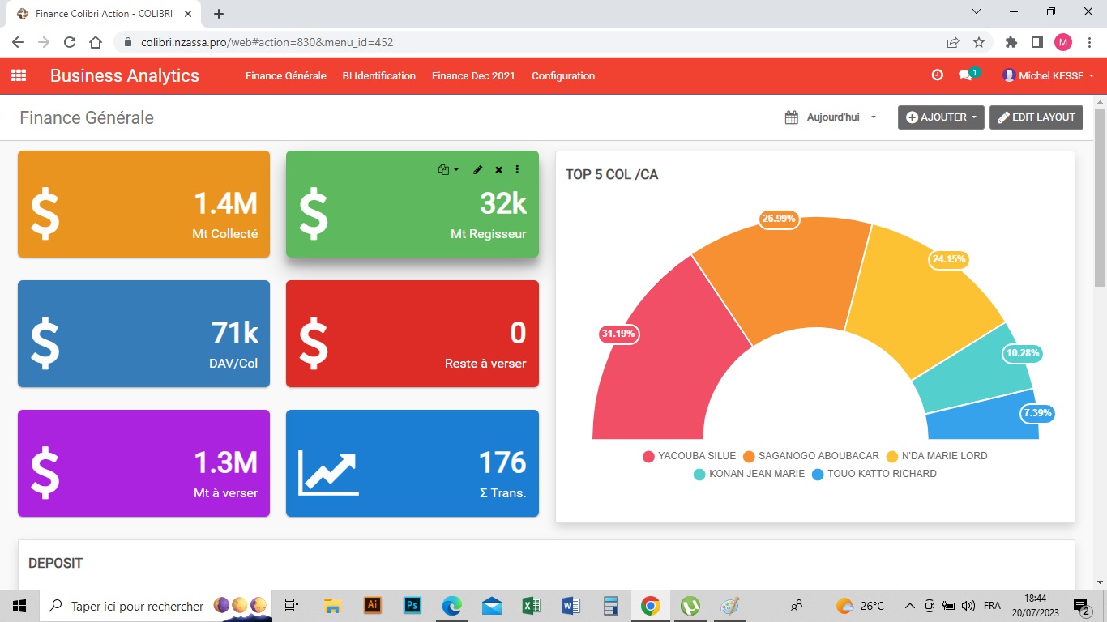Click the calendar icon beside Aujourd'hui
1107x622 pixels.
coord(792,117)
